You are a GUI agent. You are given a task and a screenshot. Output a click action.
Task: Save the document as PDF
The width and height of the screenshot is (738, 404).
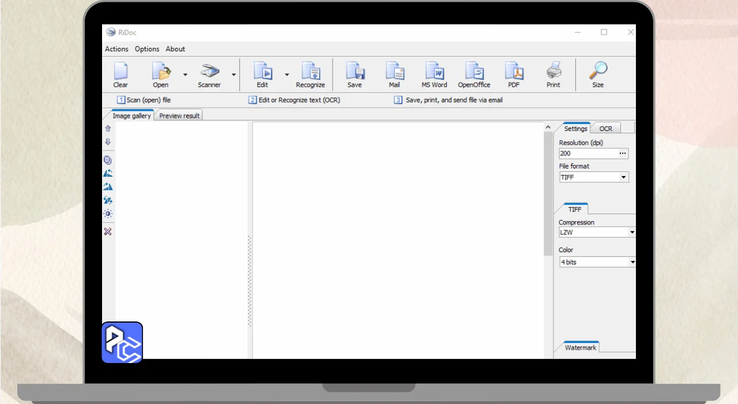514,75
